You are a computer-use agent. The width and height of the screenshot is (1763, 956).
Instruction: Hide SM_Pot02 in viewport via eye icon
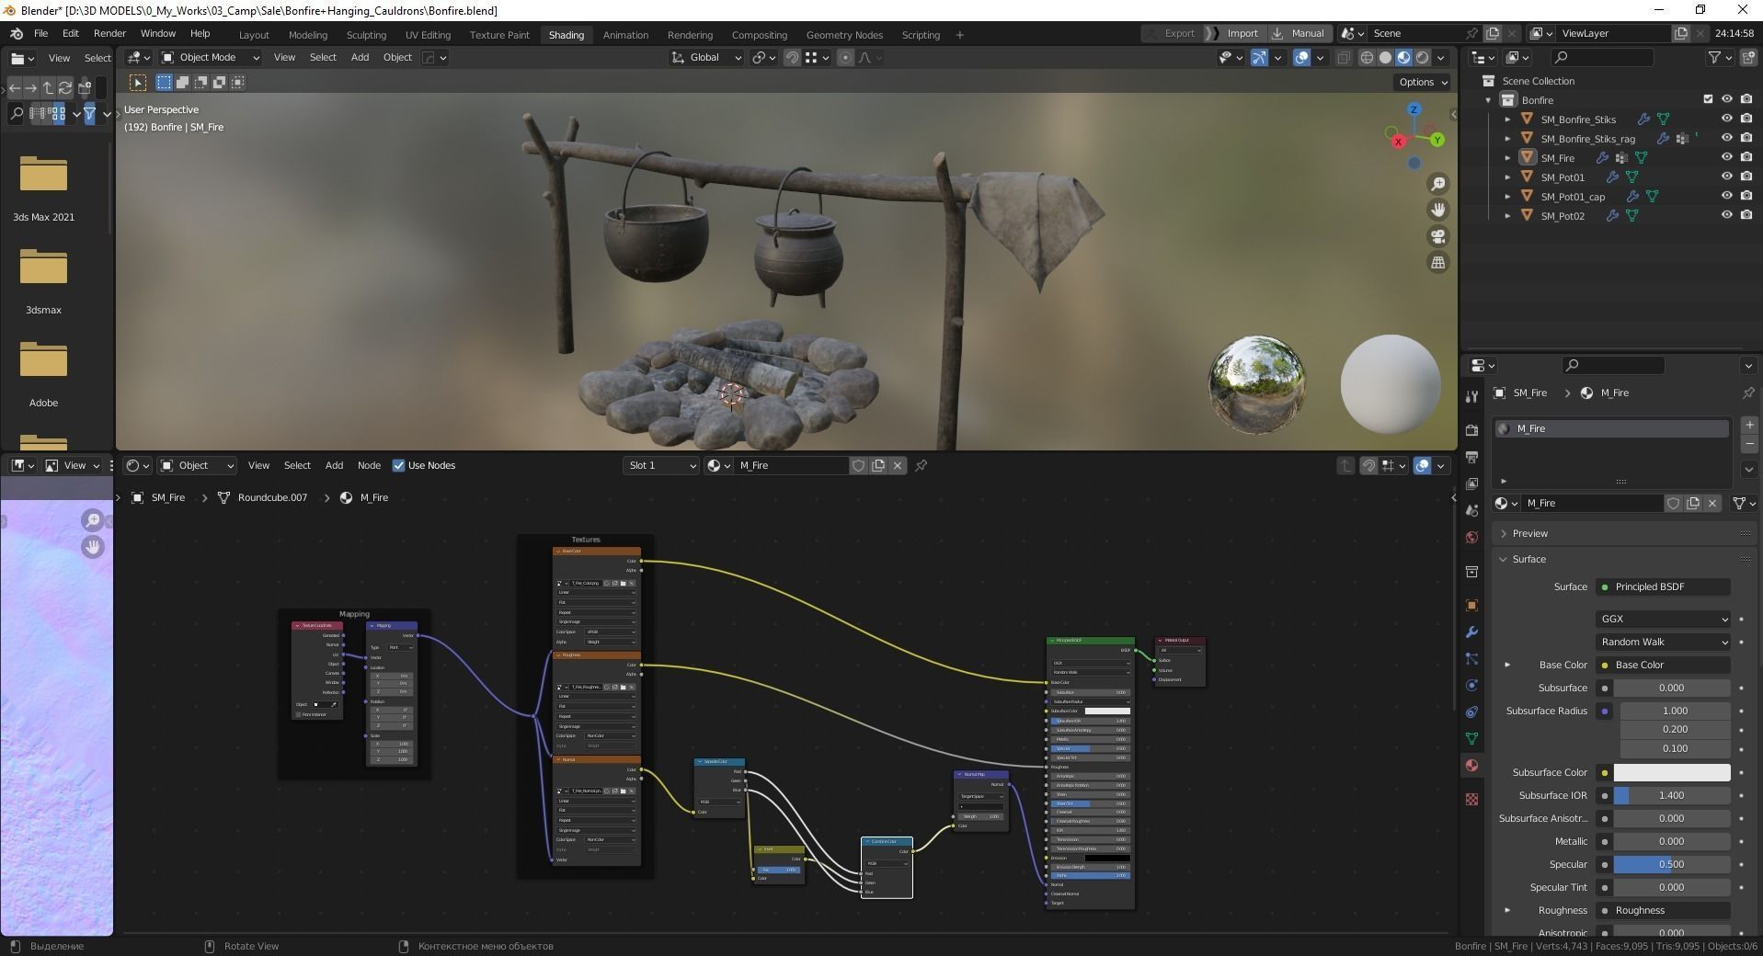point(1726,215)
